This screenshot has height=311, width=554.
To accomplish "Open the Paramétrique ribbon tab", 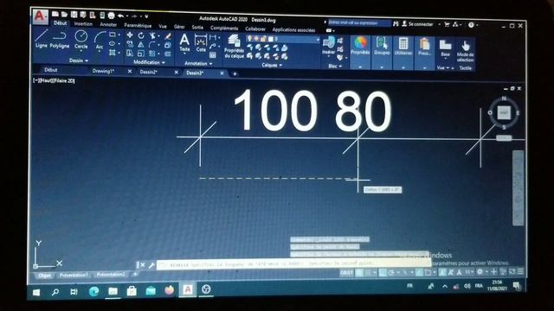I will coord(138,26).
